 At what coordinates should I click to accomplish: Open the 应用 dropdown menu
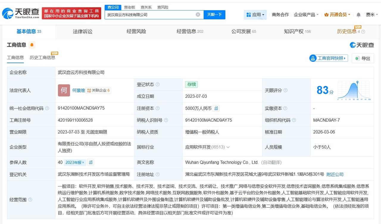[255, 15]
